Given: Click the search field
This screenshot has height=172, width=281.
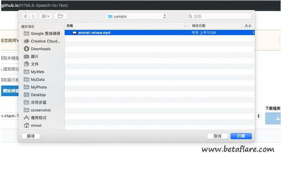Looking at the screenshot, I should click(219, 16).
